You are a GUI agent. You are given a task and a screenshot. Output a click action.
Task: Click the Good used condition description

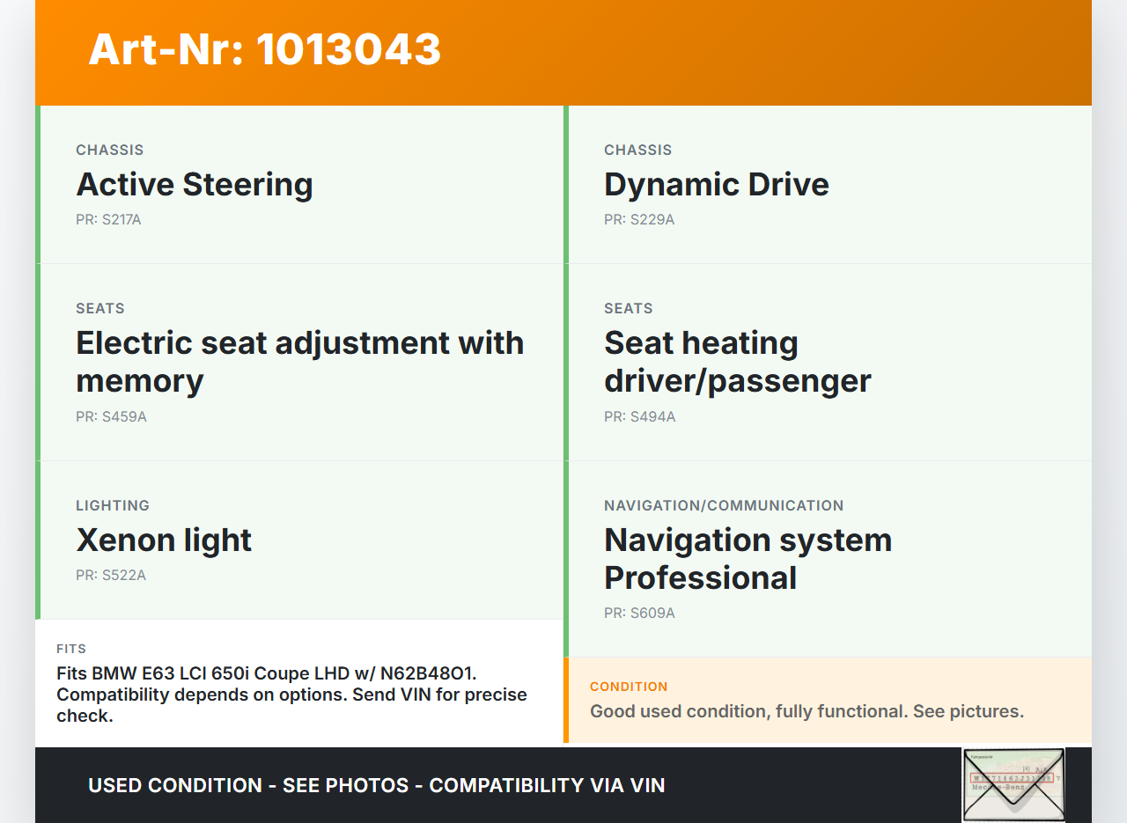(807, 711)
